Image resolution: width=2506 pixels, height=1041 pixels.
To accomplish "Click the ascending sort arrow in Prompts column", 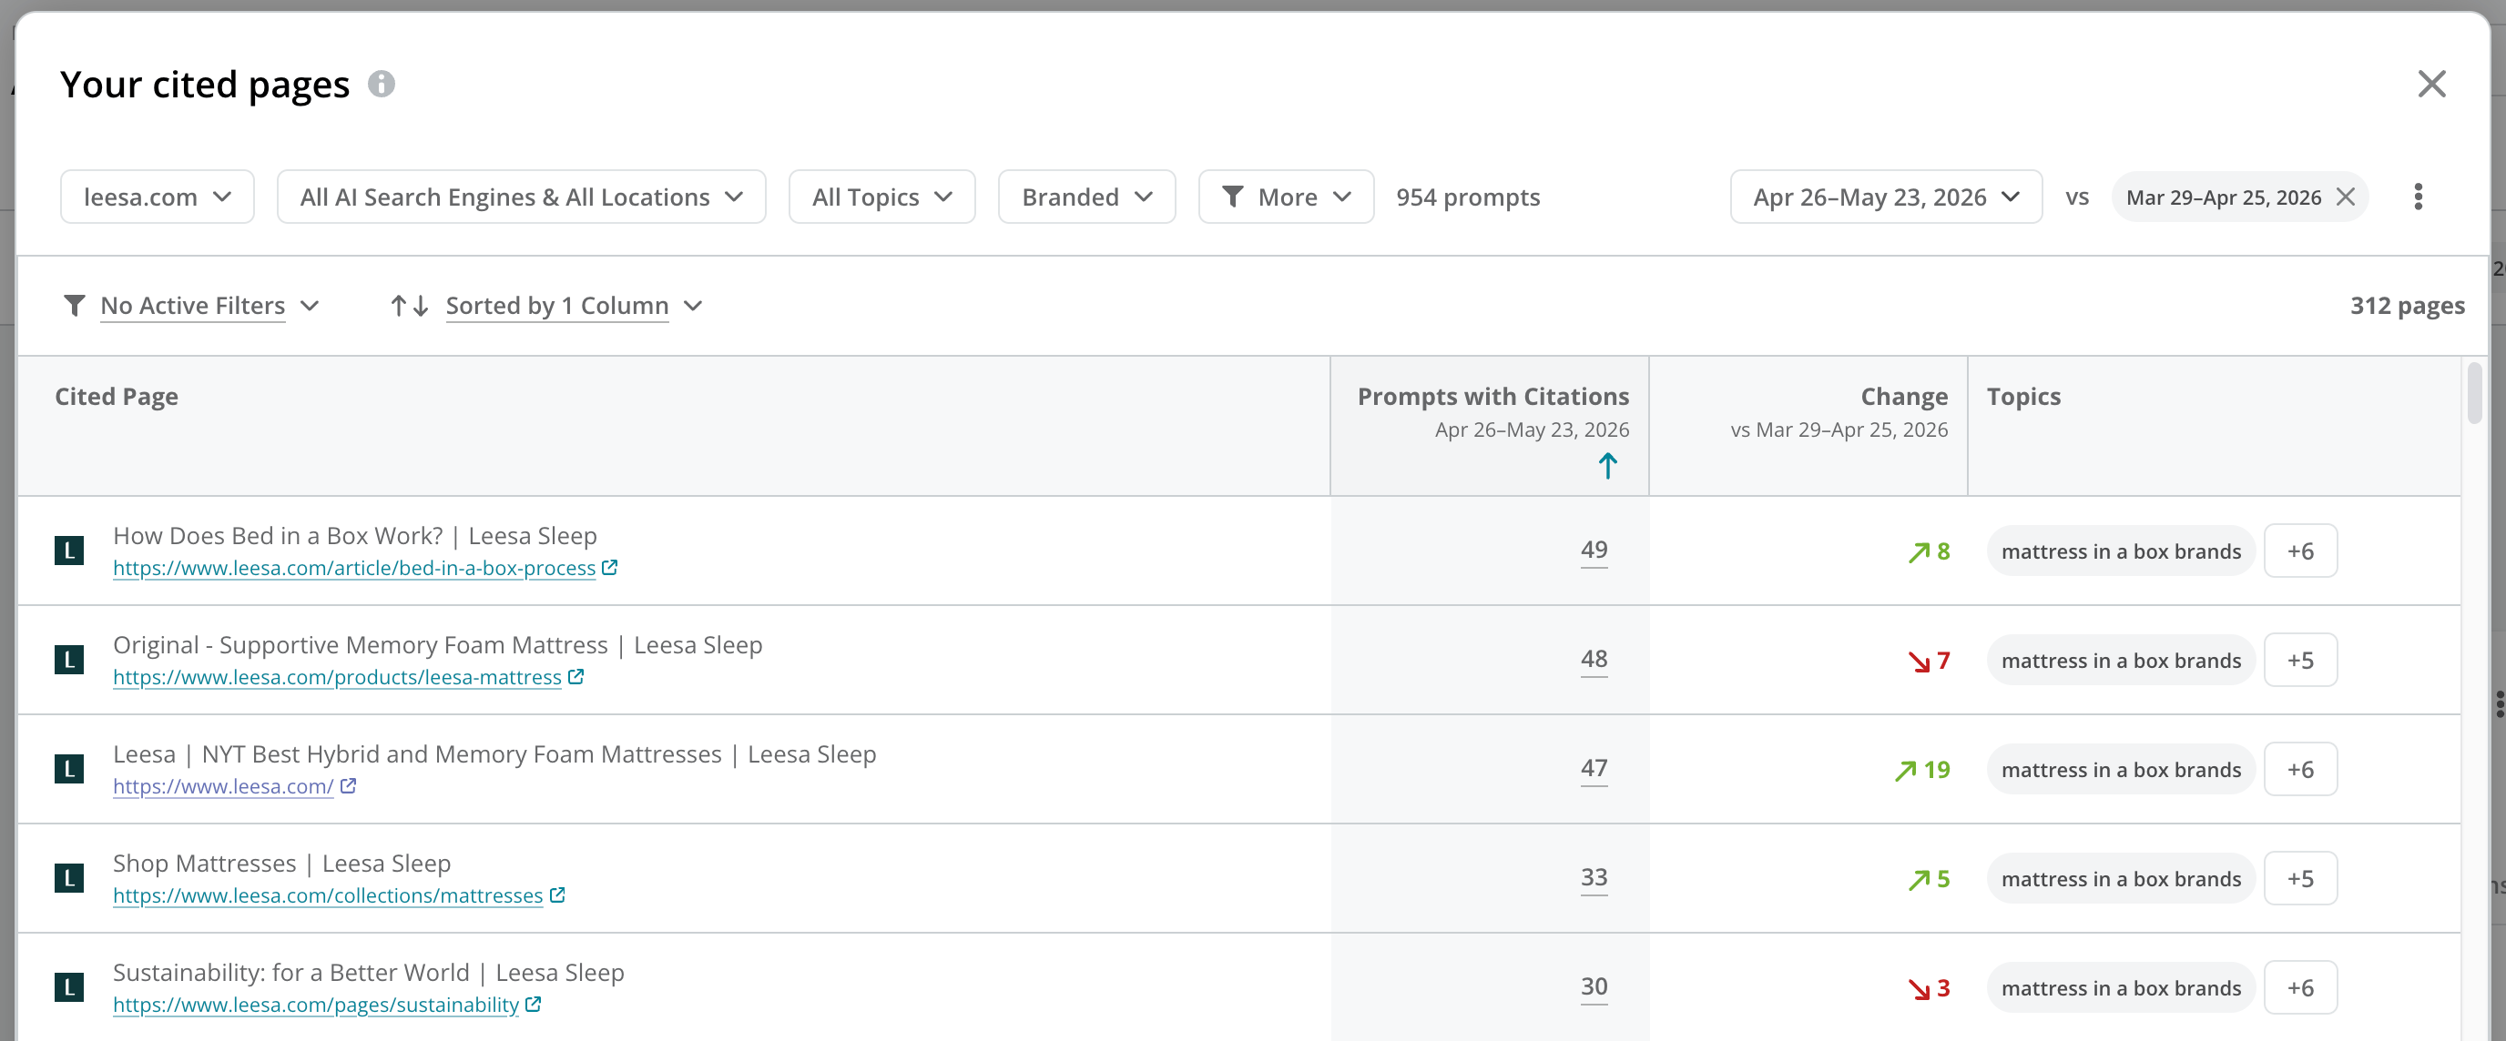I will pos(1607,467).
